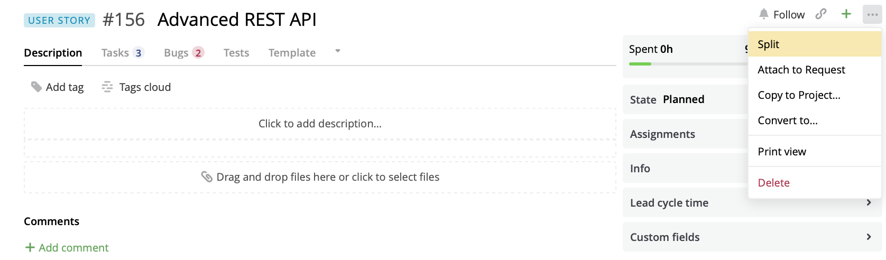Viewport: 886px width, 260px height.
Task: Open the Bugs tab
Action: click(x=183, y=53)
